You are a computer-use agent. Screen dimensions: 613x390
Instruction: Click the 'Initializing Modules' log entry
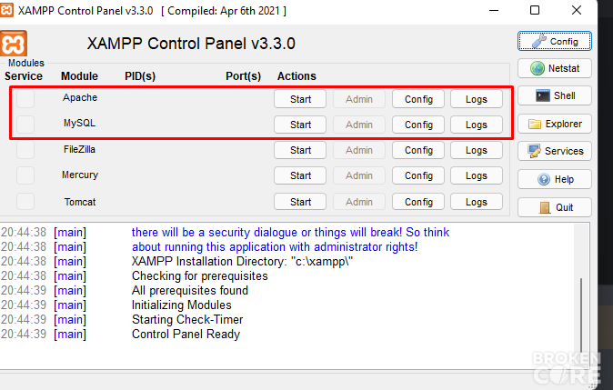pos(181,305)
